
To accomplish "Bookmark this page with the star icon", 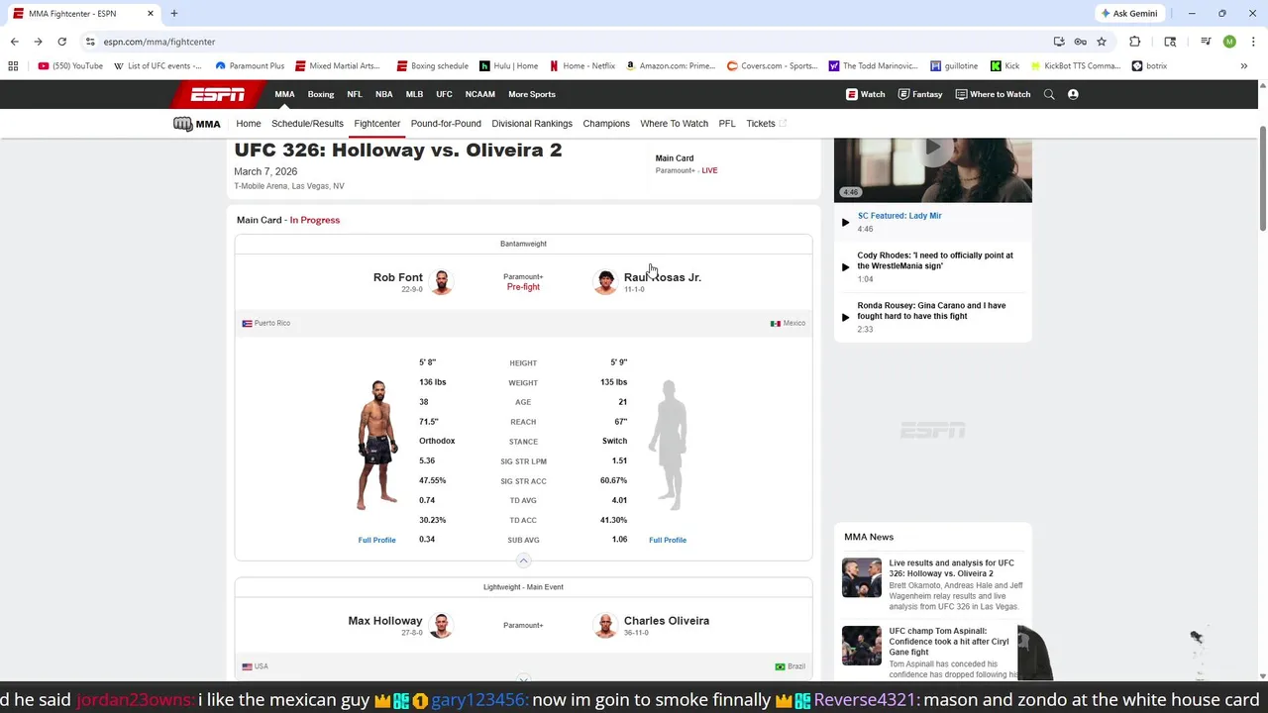I will (1101, 42).
